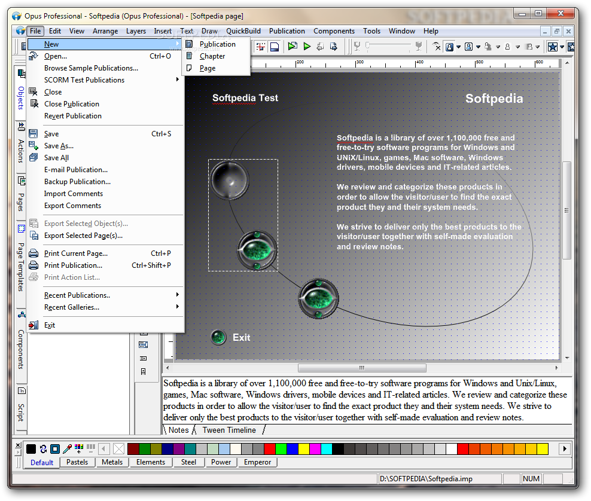The height and width of the screenshot is (501, 591).
Task: Click Preview Publication green arrow with page
Action: point(293,46)
